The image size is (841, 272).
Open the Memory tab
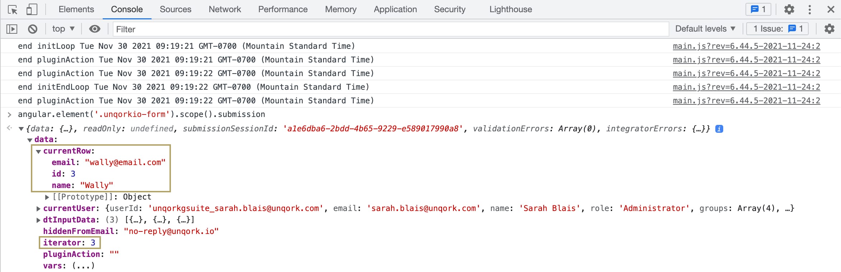(341, 9)
